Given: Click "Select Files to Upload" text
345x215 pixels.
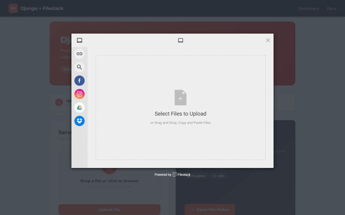Looking at the screenshot, I should [x=181, y=114].
